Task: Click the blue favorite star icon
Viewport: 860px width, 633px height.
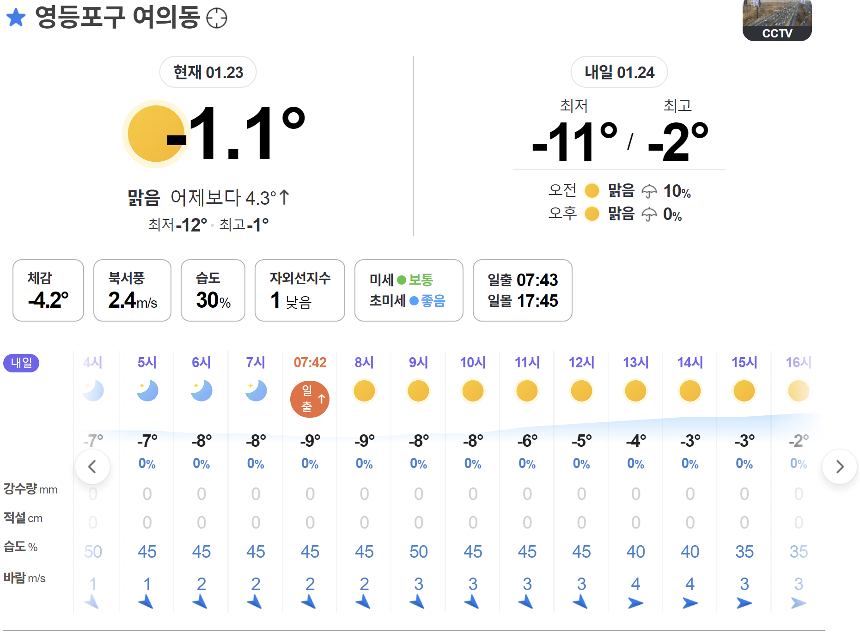Action: [x=16, y=18]
